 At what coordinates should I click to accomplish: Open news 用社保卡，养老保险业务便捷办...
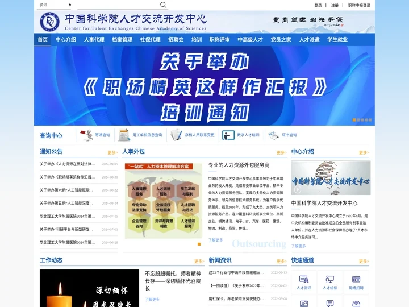236,298
